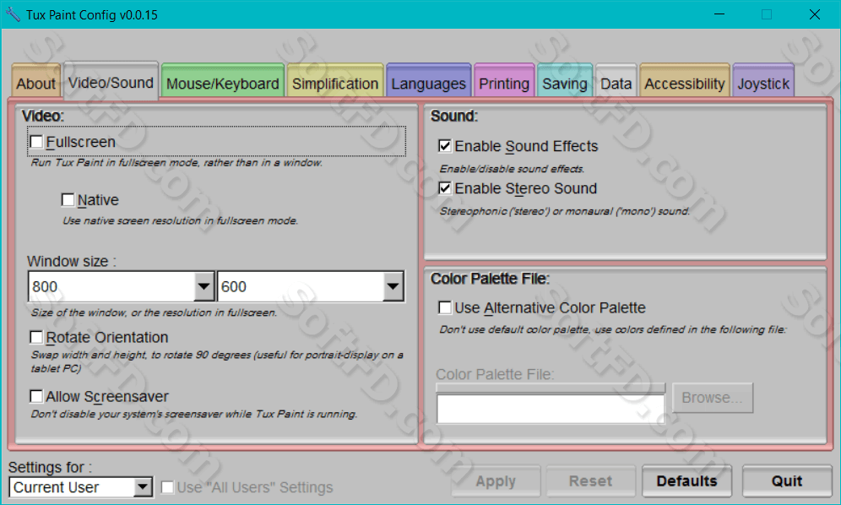Click the Tux Paint Config title bar icon

click(x=13, y=14)
